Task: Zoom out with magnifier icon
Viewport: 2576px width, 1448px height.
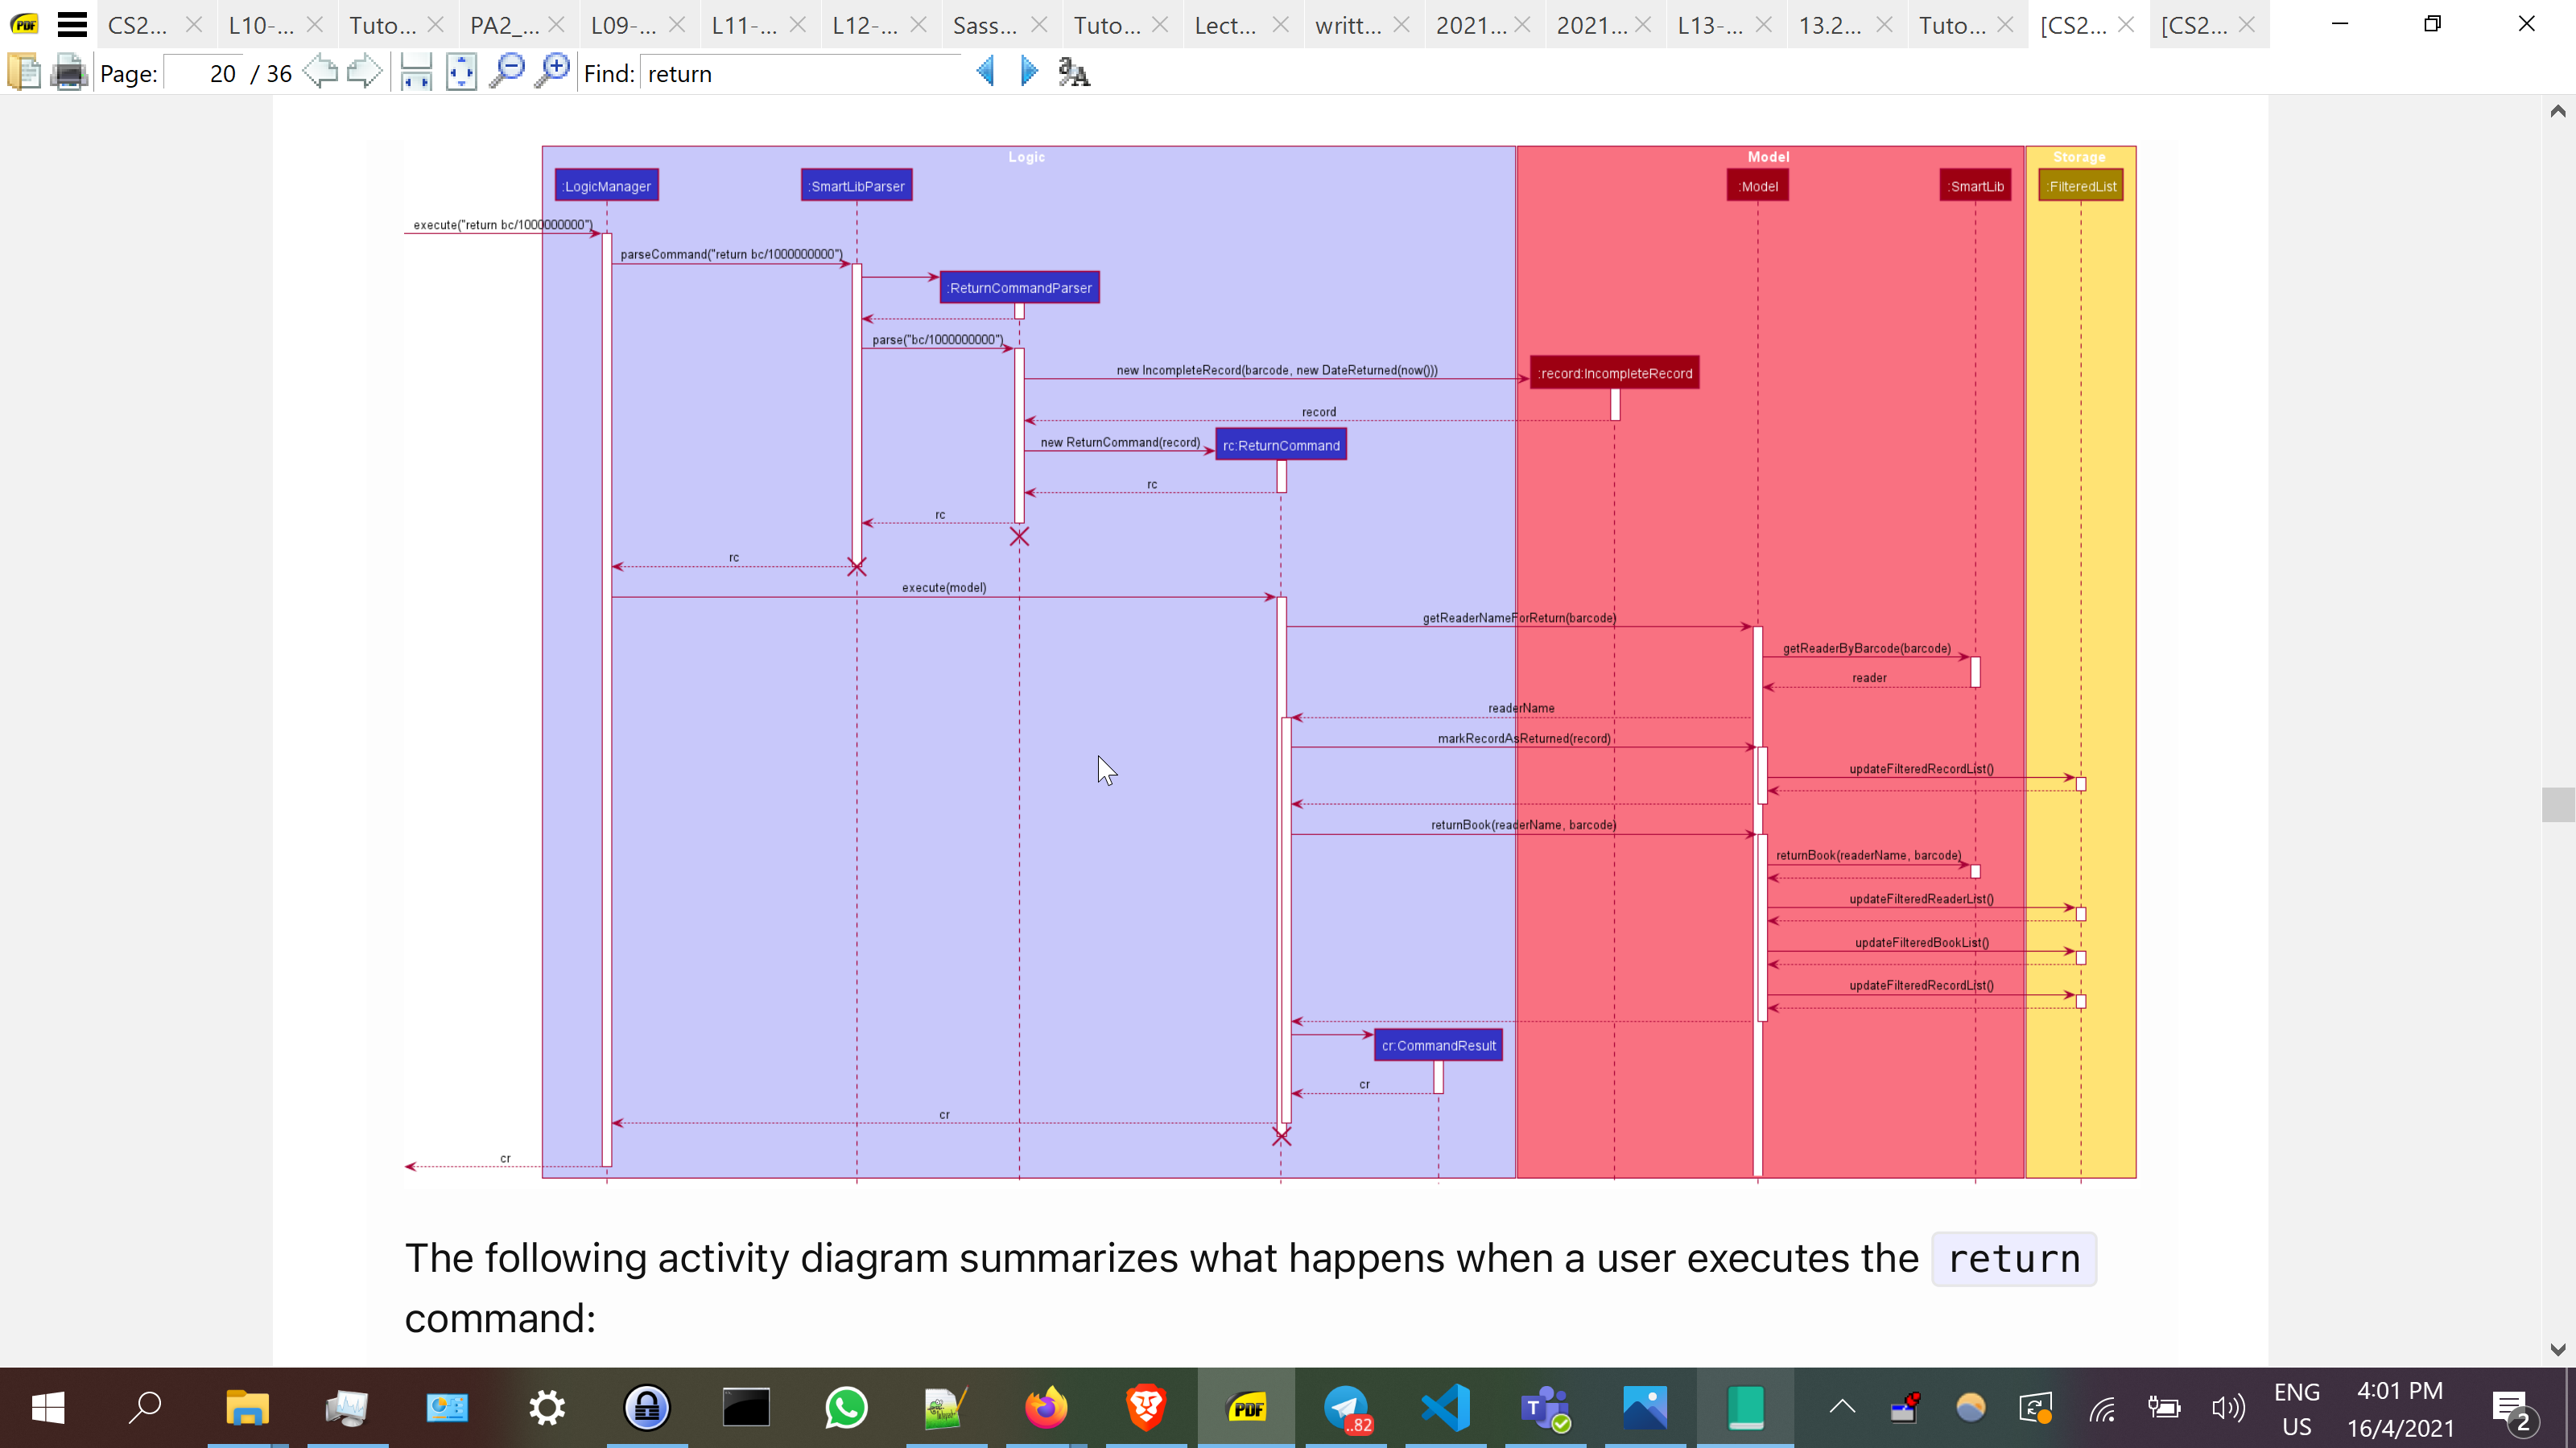Action: [507, 72]
